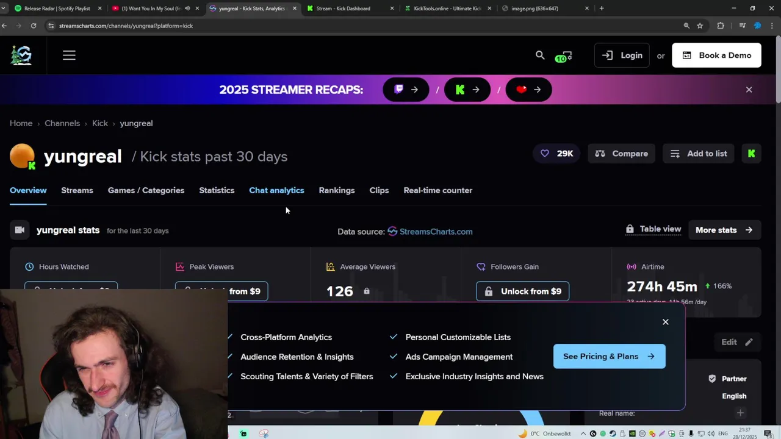781x439 pixels.
Task: Click the plus icon beside Real name
Action: click(740, 413)
